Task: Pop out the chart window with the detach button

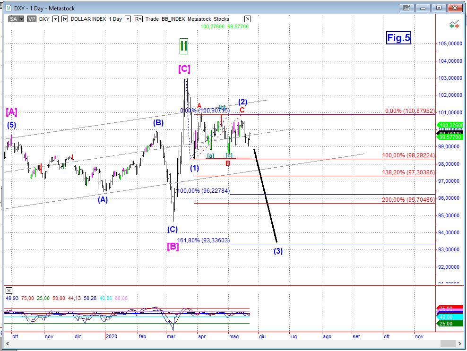Action: 406,8
